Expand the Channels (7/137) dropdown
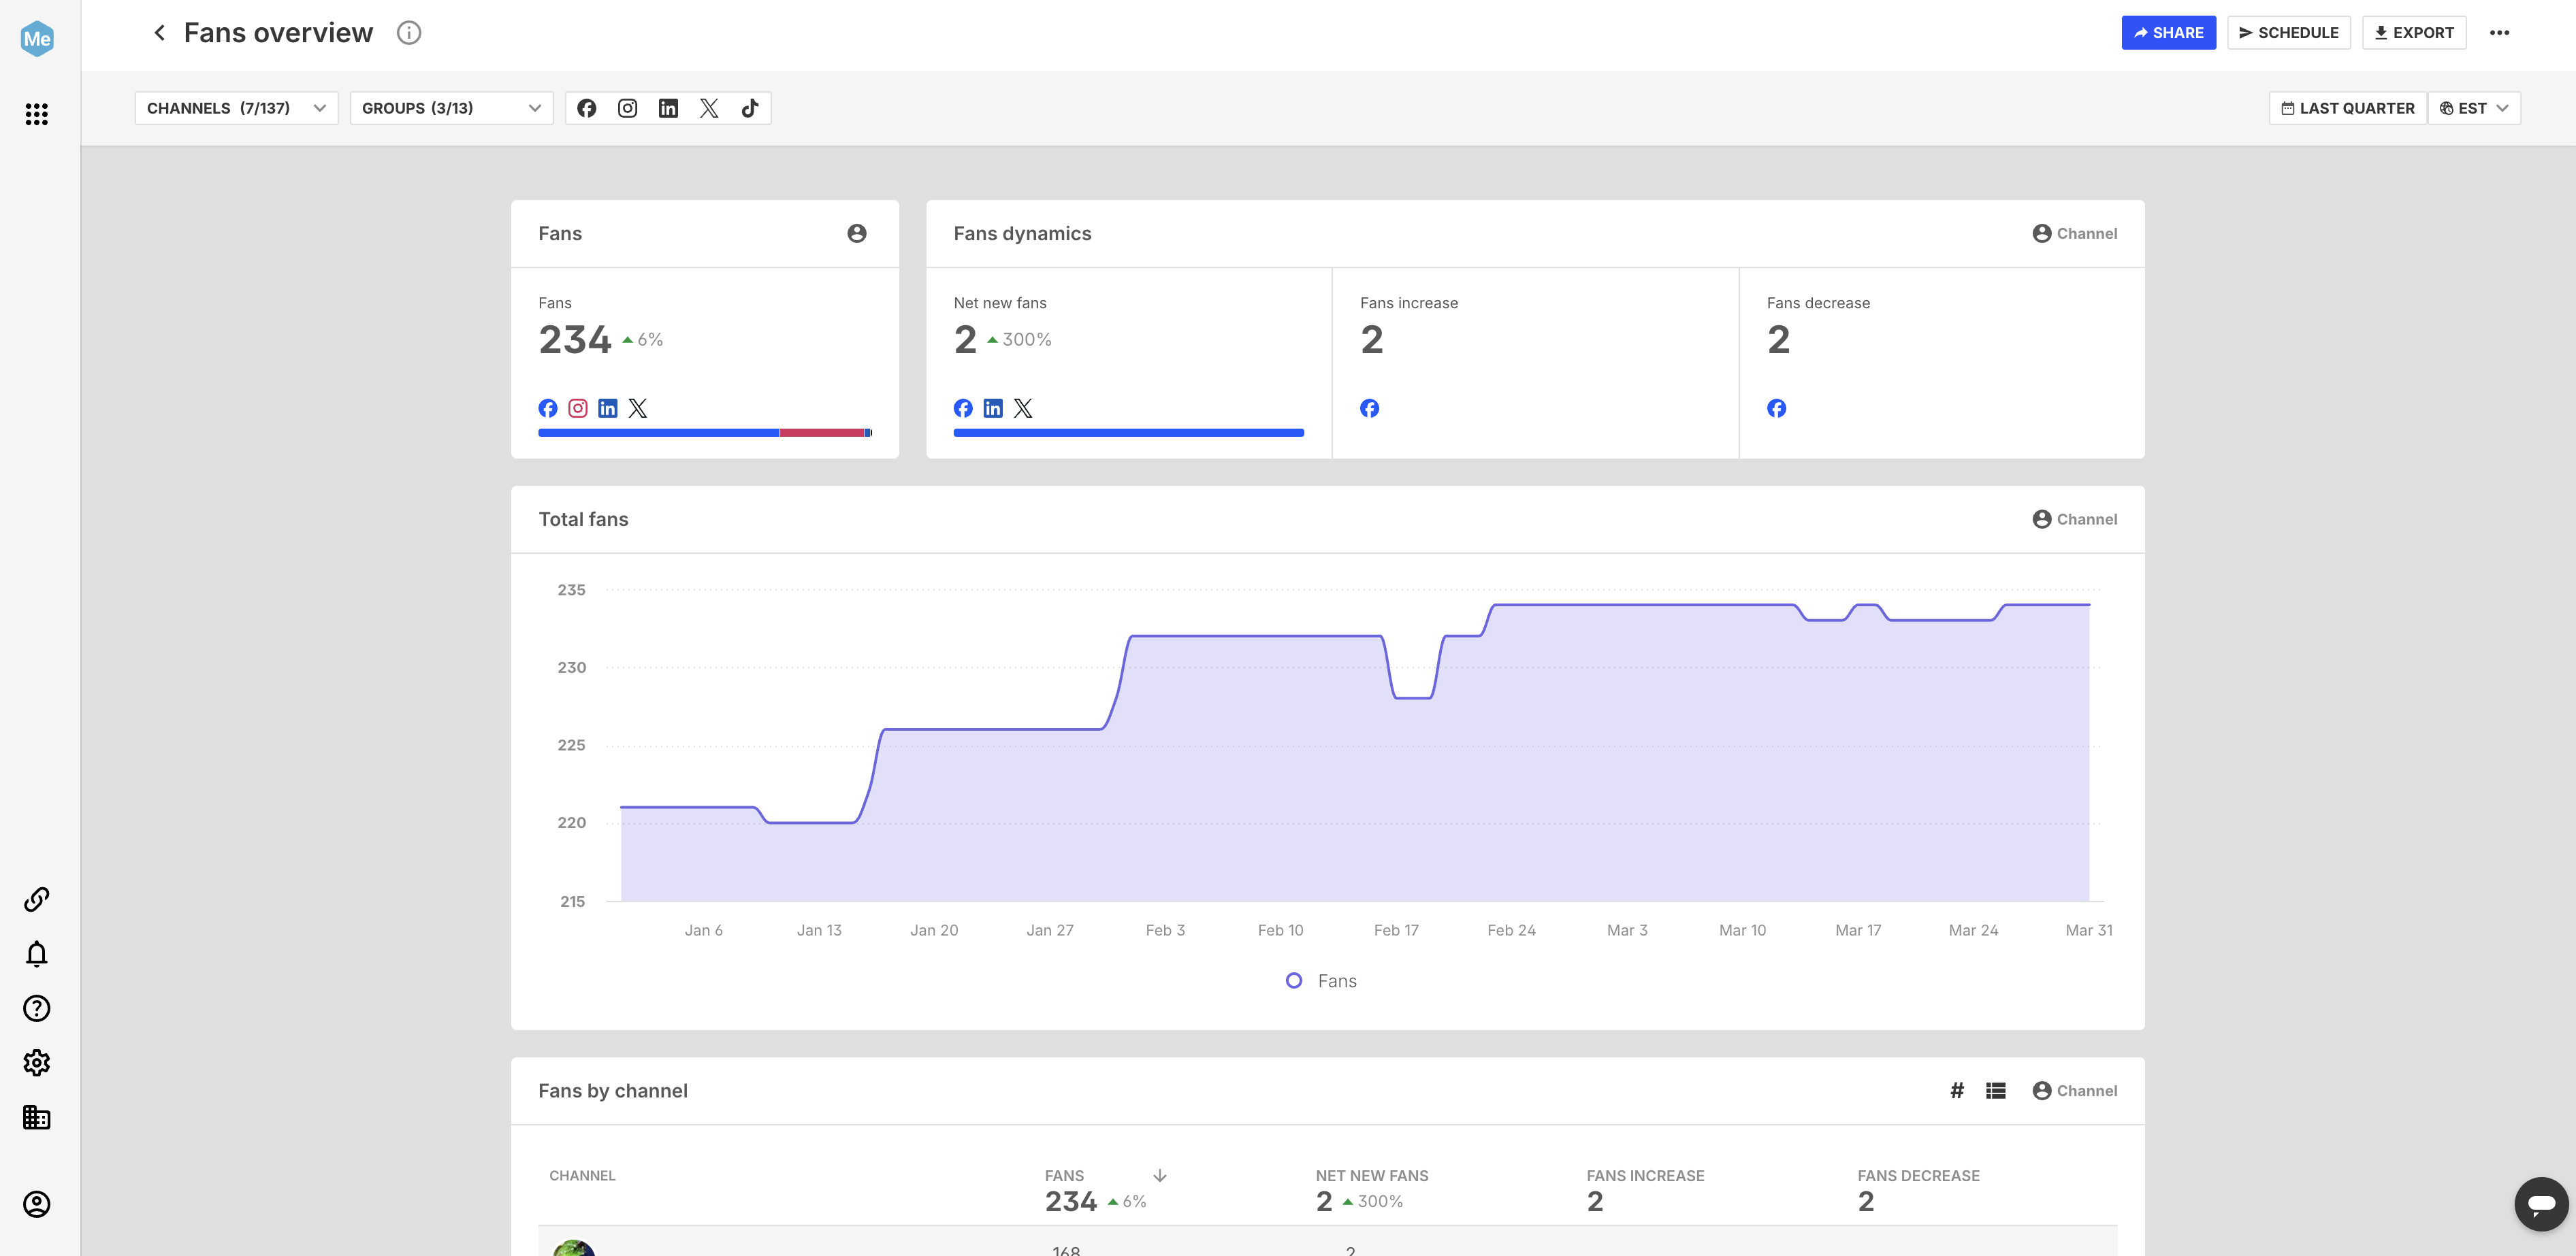2576x1256 pixels. coord(236,108)
